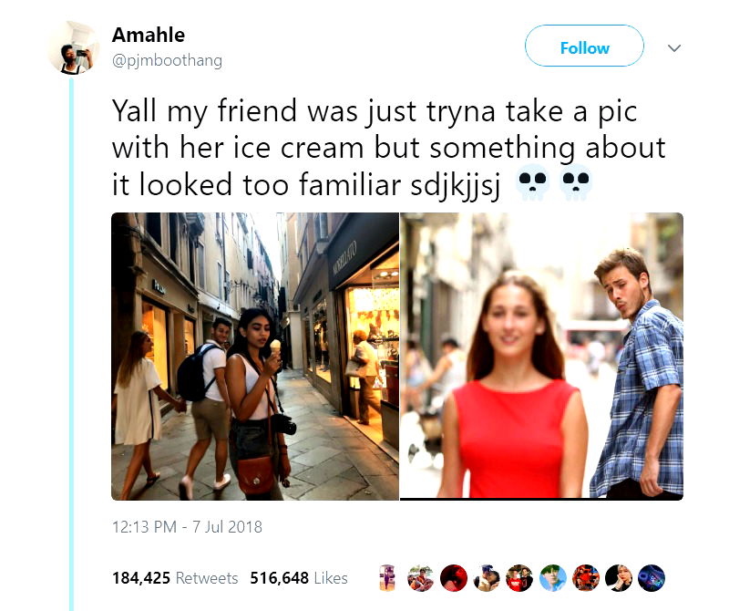Open the pale rectangular liker avatar
The height and width of the screenshot is (611, 729).
pyautogui.click(x=387, y=578)
